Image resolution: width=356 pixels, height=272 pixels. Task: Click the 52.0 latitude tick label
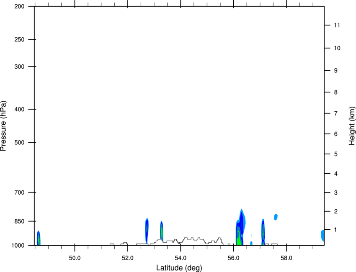(x=128, y=258)
